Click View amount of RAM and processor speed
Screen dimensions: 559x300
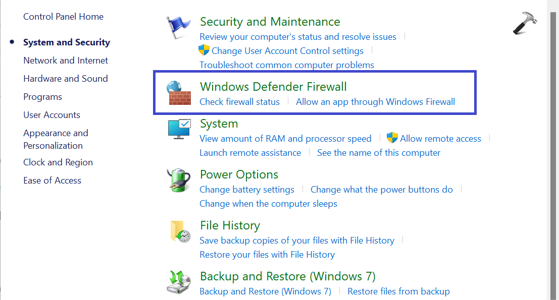point(285,139)
